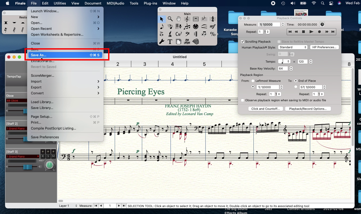The image size is (361, 214).
Task: Expand the Convert submenu
Action: [65, 93]
